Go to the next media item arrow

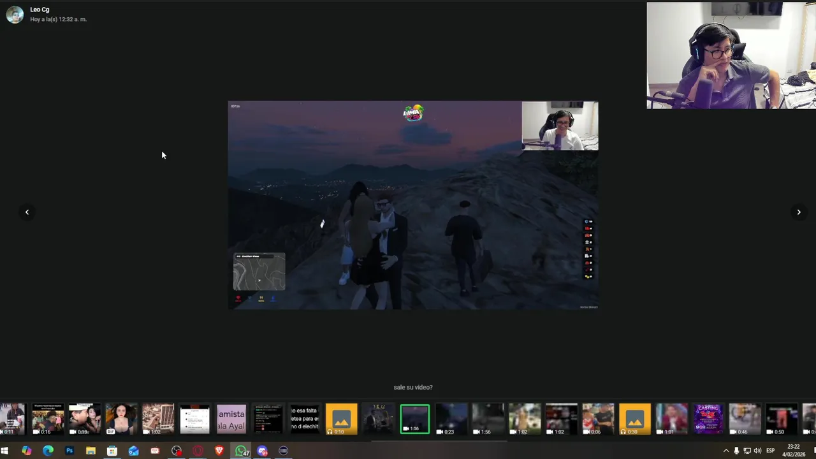click(x=799, y=212)
